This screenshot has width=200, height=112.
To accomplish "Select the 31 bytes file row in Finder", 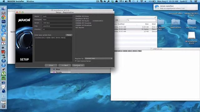I will pos(136,29).
